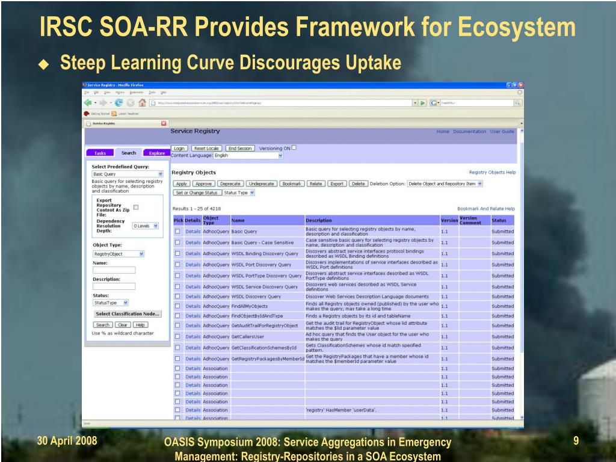The width and height of the screenshot is (616, 462).
Task: Click the Approve button
Action: [x=203, y=183]
